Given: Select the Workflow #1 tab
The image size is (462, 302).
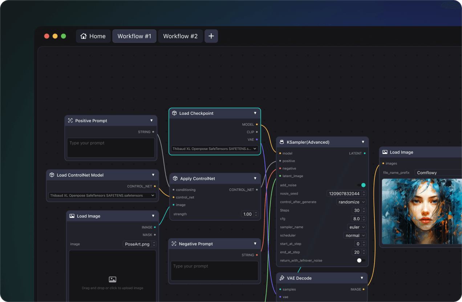Looking at the screenshot, I should (x=134, y=36).
